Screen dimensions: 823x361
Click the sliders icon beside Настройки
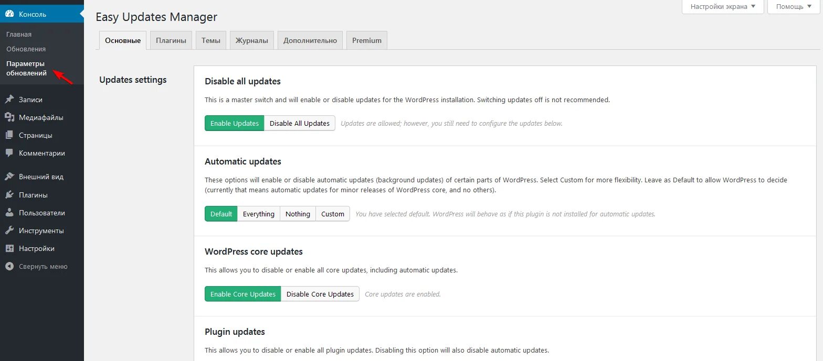[9, 248]
